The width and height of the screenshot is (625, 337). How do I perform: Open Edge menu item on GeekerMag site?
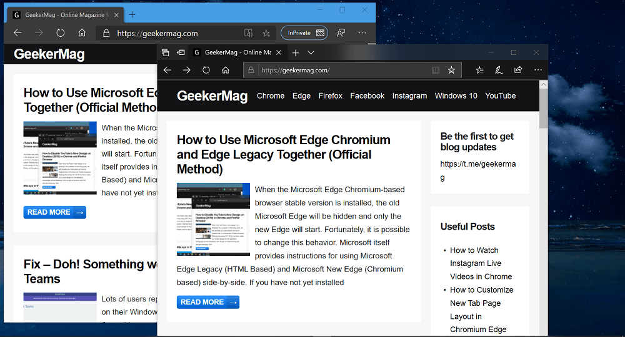pos(301,96)
